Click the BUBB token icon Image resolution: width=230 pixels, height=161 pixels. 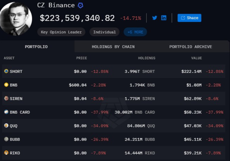point(6,139)
